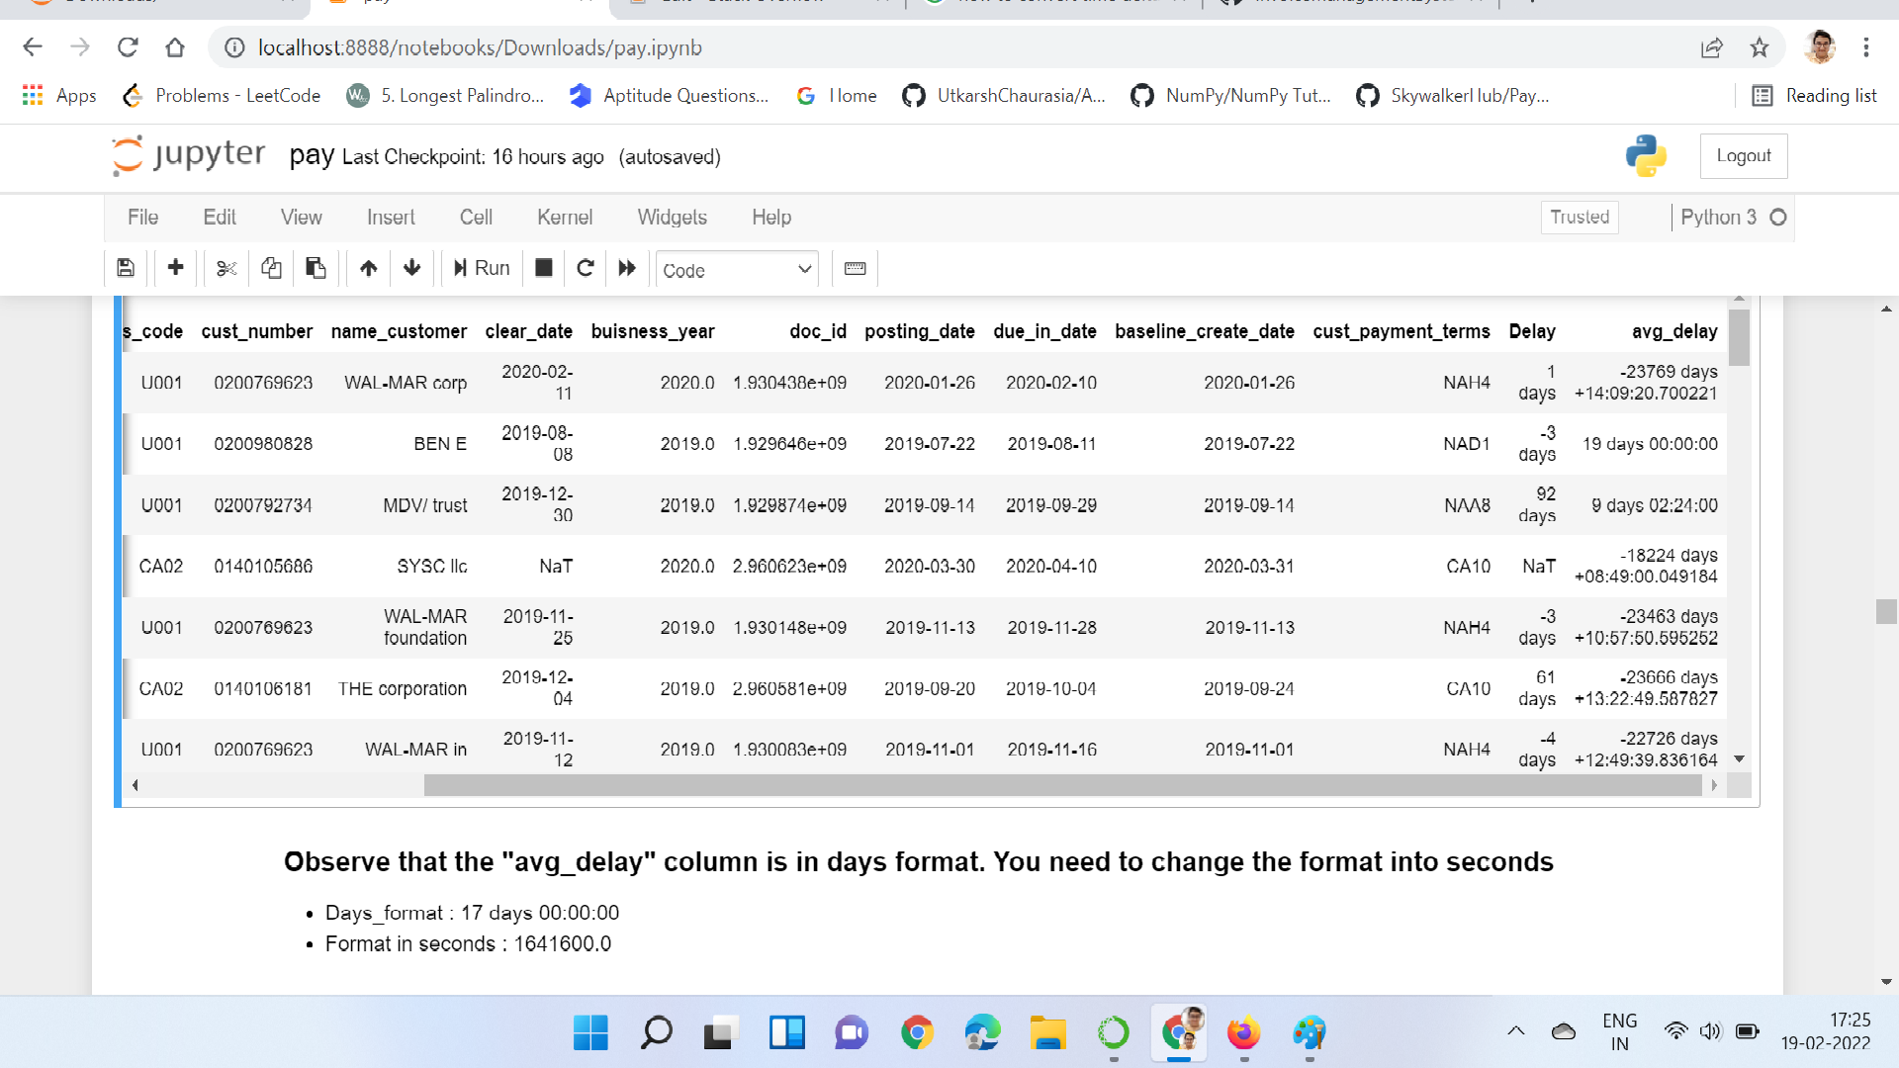The width and height of the screenshot is (1899, 1068).
Task: Reload the browser page
Action: point(128,47)
